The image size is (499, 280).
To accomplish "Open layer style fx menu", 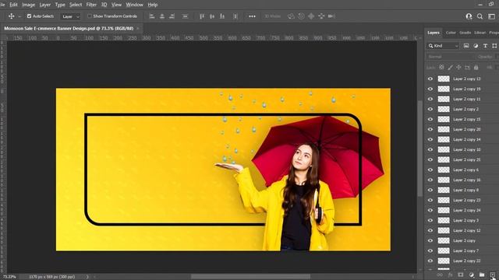I will (451, 275).
